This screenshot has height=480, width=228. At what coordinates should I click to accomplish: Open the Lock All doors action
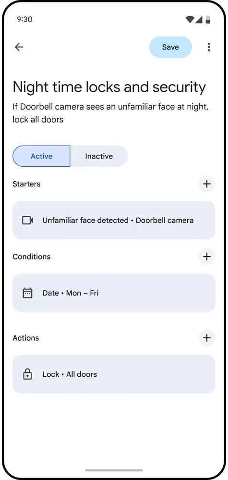coord(114,374)
